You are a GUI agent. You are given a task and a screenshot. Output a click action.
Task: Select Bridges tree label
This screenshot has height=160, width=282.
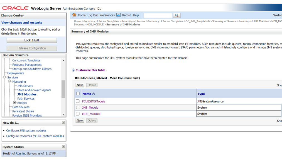(x=22, y=103)
